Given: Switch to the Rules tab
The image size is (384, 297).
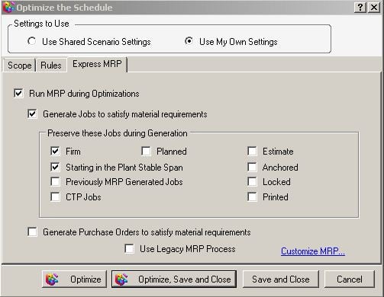Looking at the screenshot, I should point(51,65).
